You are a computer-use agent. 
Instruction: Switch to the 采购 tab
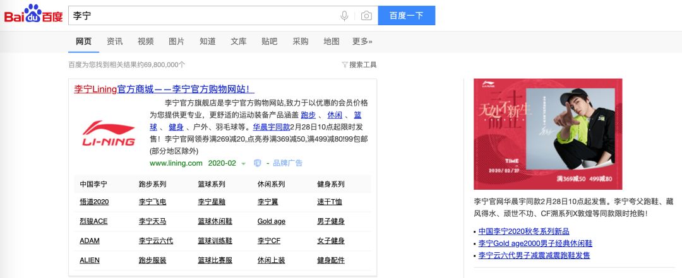point(301,42)
